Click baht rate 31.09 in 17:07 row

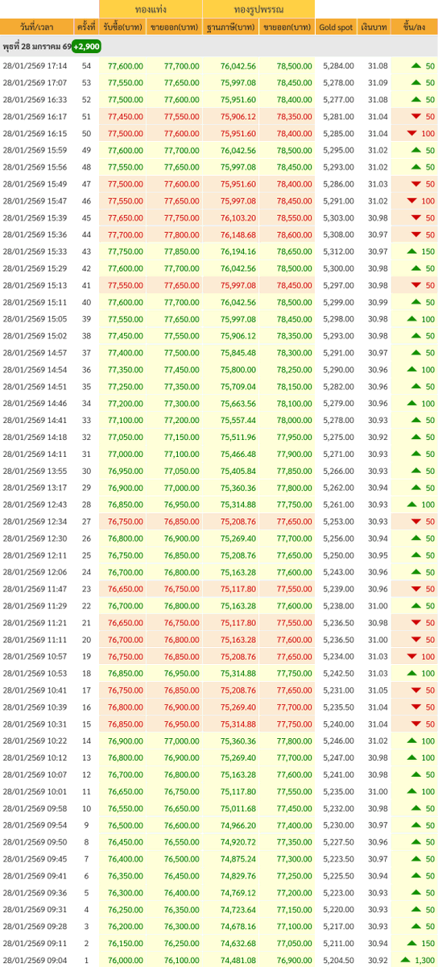pos(377,82)
